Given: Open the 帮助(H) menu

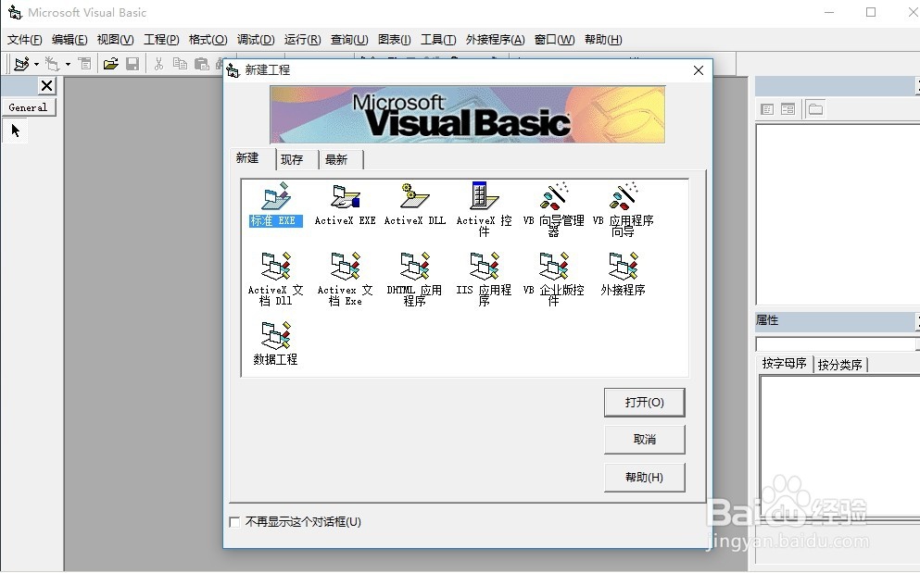Looking at the screenshot, I should point(603,39).
